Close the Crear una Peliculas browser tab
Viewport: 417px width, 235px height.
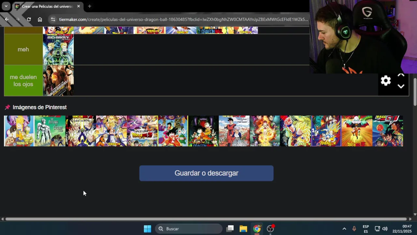79,6
